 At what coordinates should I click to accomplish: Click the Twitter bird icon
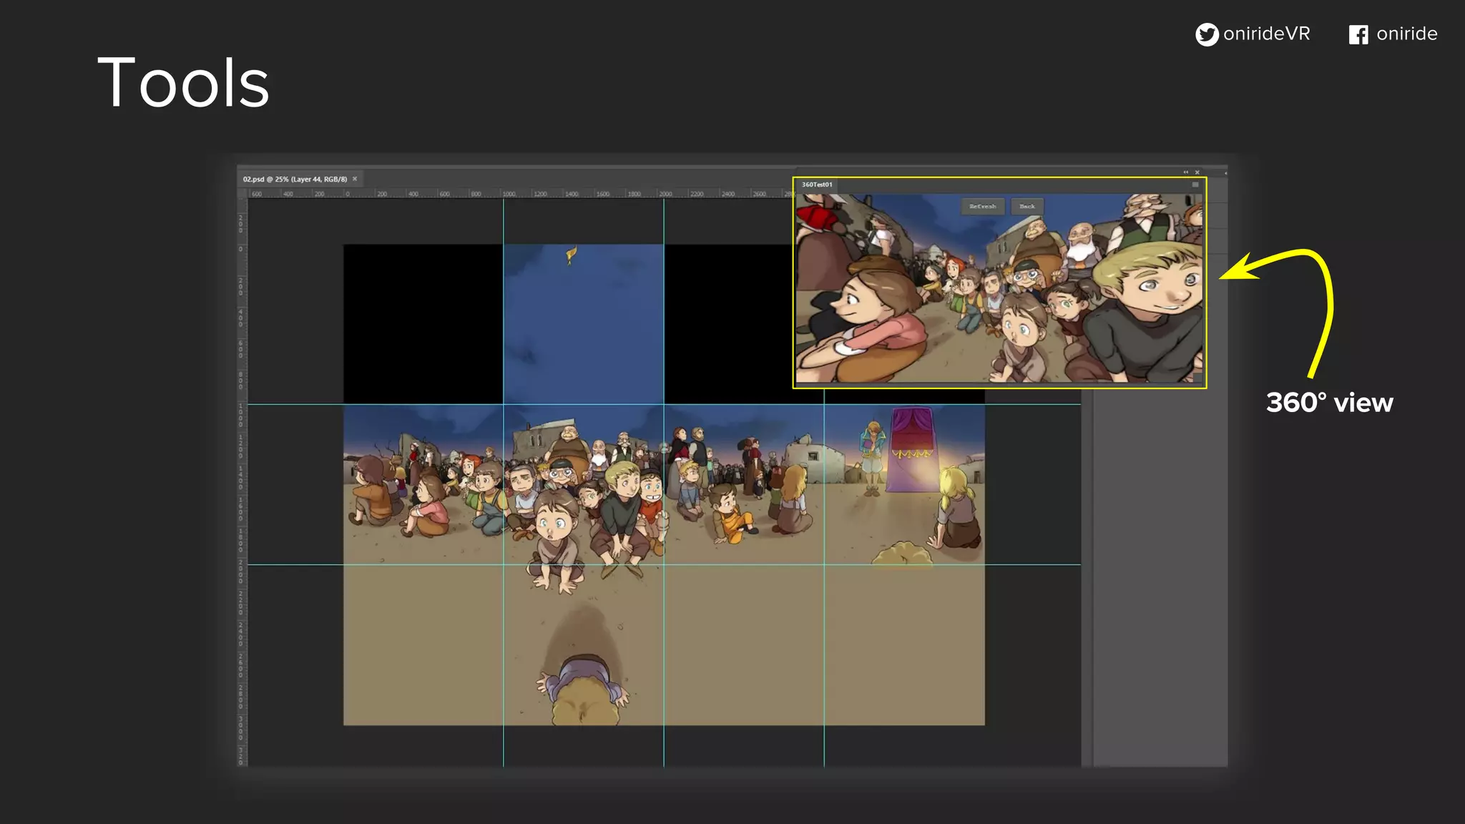[1207, 34]
